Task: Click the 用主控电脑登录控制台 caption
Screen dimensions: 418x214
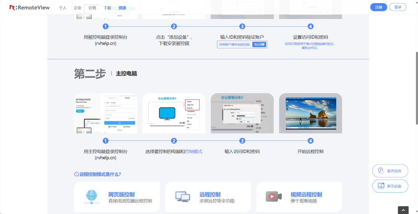Action: click(106, 151)
